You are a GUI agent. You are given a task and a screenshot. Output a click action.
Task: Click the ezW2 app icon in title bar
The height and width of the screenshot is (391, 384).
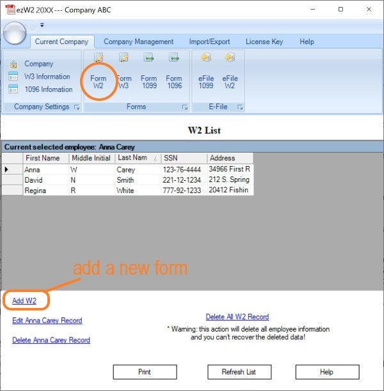(x=10, y=10)
